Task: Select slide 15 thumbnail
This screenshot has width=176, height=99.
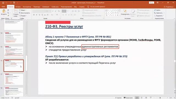Action: (x=13, y=52)
